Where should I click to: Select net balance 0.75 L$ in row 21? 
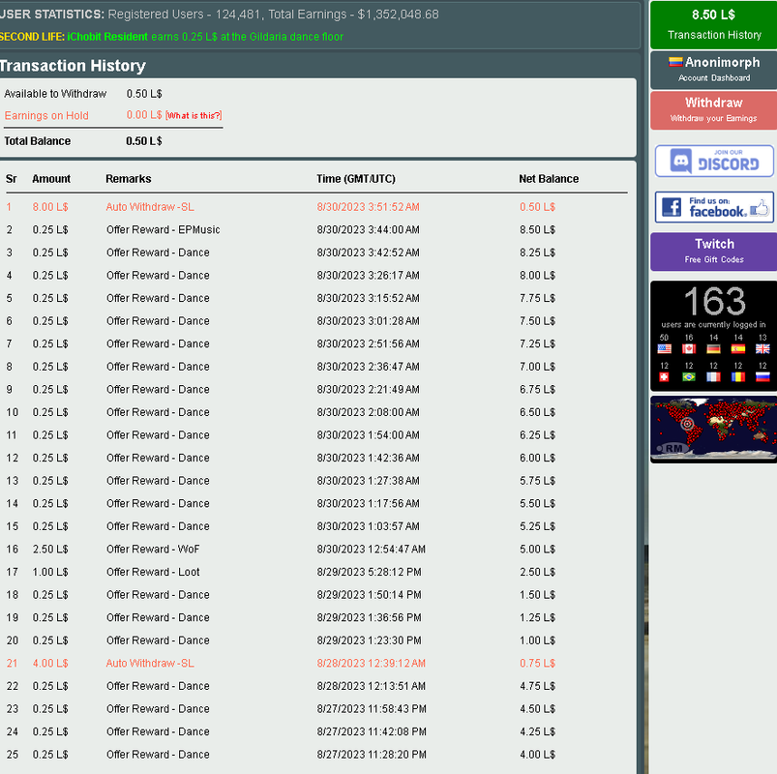(538, 663)
